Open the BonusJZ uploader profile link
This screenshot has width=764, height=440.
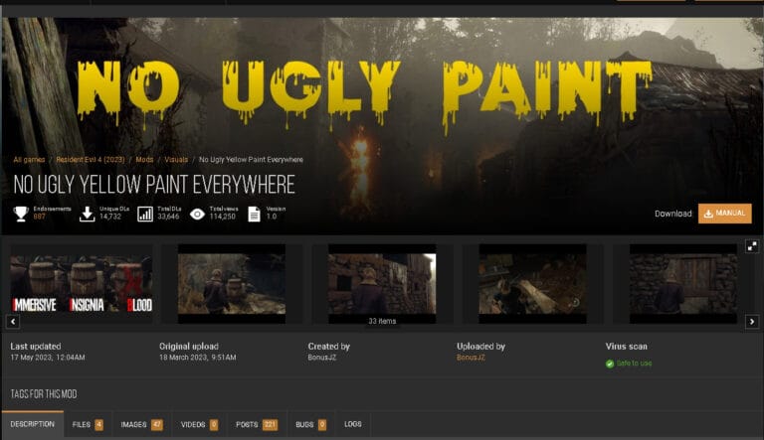click(x=473, y=356)
